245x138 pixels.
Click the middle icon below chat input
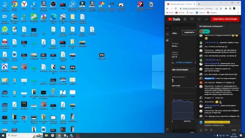click(x=206, y=130)
